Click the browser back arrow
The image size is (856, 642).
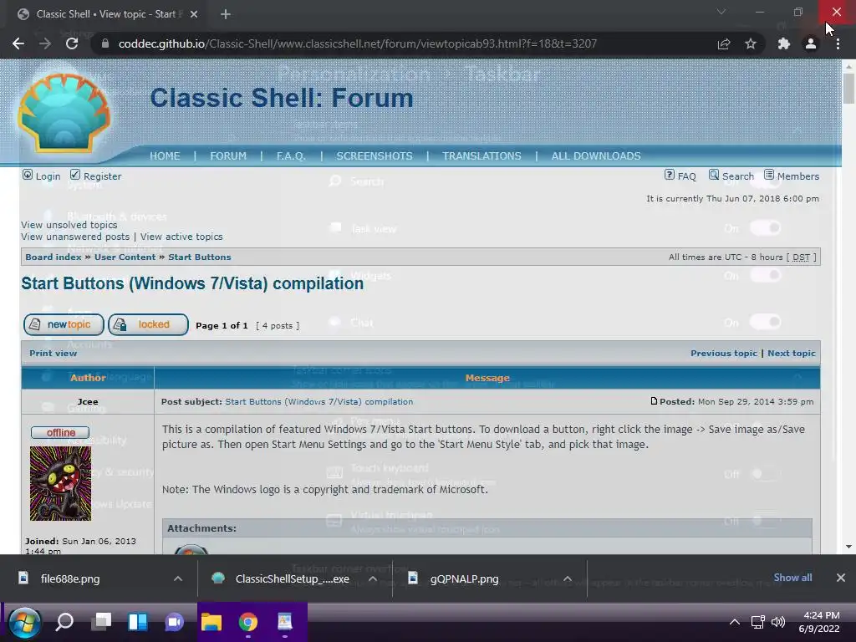(18, 43)
